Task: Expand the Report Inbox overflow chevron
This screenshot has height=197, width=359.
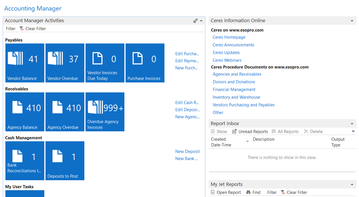Action: tap(353, 131)
